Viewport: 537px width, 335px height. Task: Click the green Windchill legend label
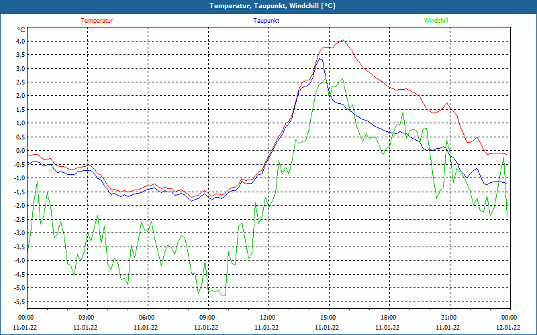436,21
